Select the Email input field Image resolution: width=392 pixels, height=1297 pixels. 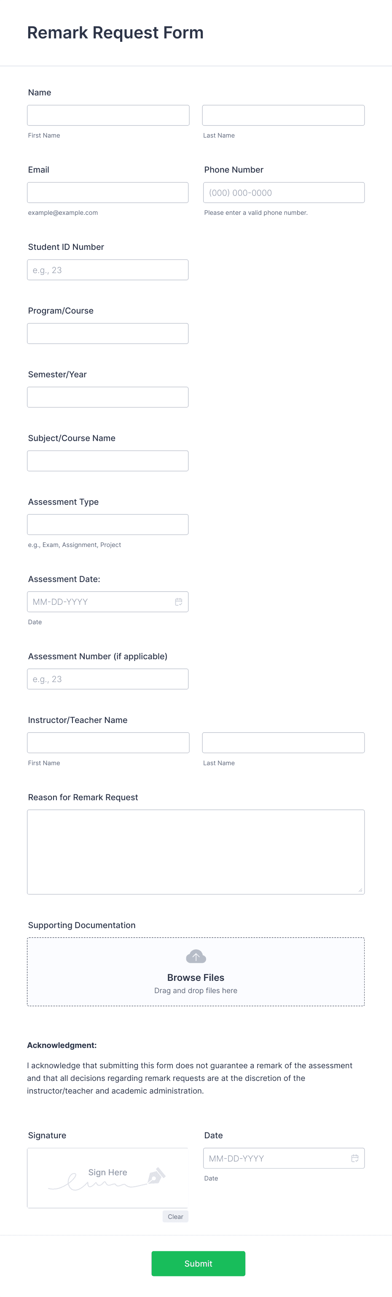(108, 192)
